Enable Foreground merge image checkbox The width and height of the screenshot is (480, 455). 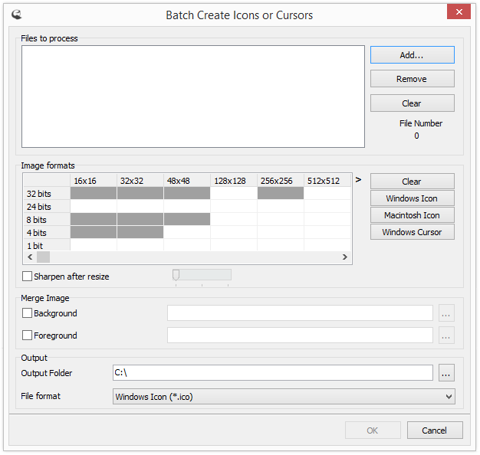[28, 336]
